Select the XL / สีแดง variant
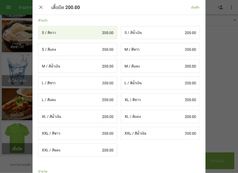The width and height of the screenshot is (238, 173). pos(160,116)
